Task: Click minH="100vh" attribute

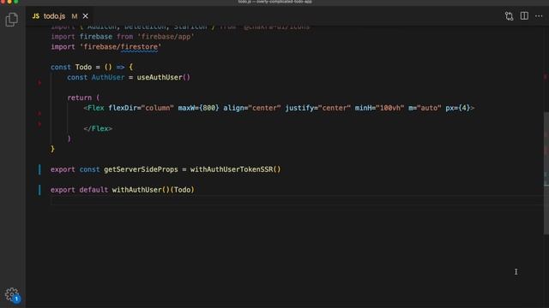Action: (x=379, y=108)
